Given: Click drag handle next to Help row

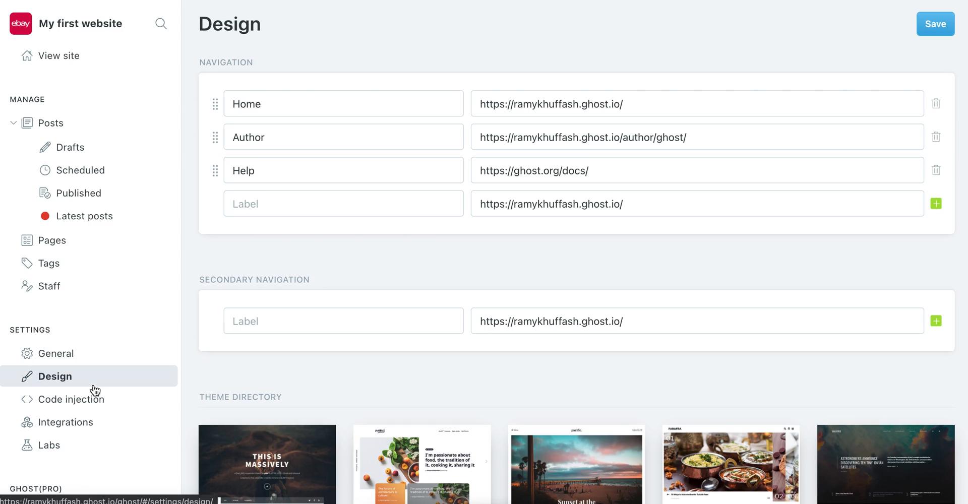Looking at the screenshot, I should [215, 171].
